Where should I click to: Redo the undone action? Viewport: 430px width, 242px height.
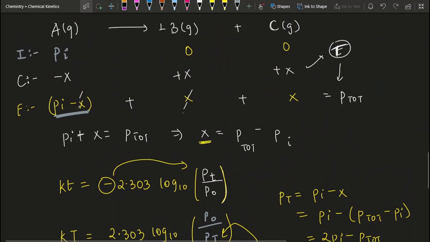click(x=396, y=6)
